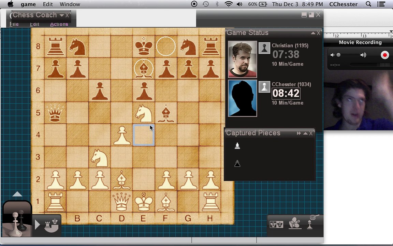Start recording with the red record button

(385, 55)
